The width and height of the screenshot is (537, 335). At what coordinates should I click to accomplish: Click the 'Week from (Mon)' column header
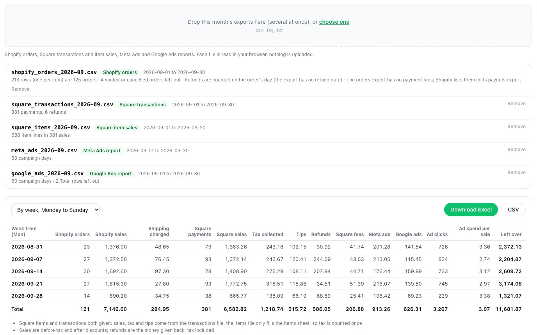pos(24,231)
